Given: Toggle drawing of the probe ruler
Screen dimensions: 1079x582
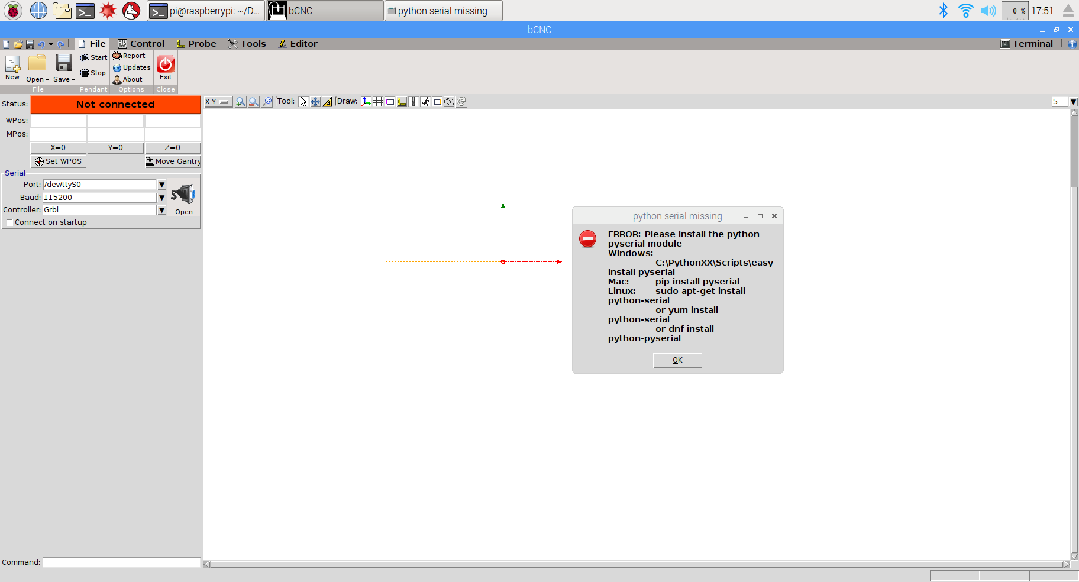Looking at the screenshot, I should (x=402, y=102).
